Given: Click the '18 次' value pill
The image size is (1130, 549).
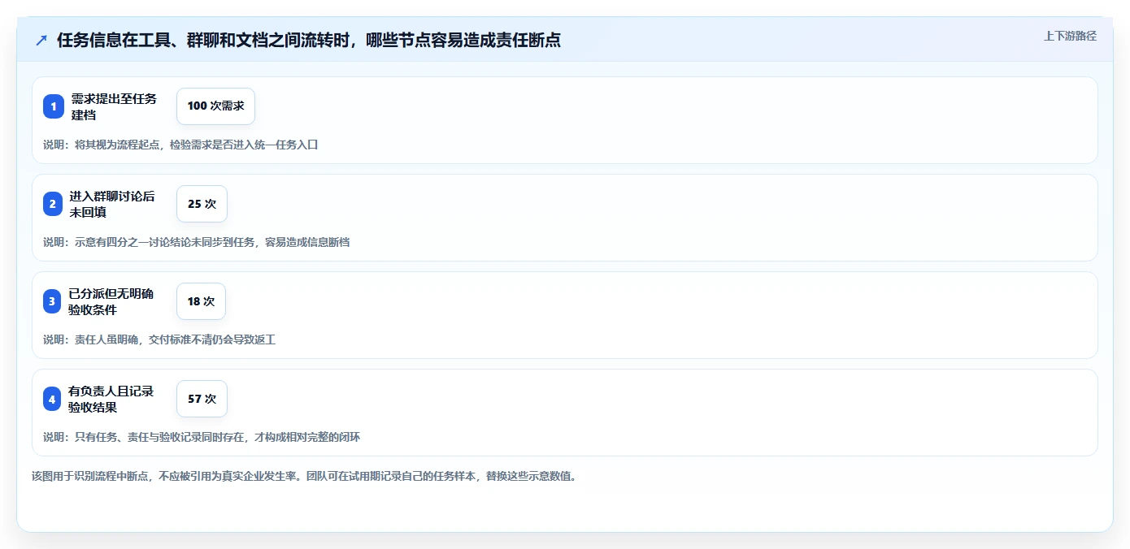Looking at the screenshot, I should (x=201, y=301).
